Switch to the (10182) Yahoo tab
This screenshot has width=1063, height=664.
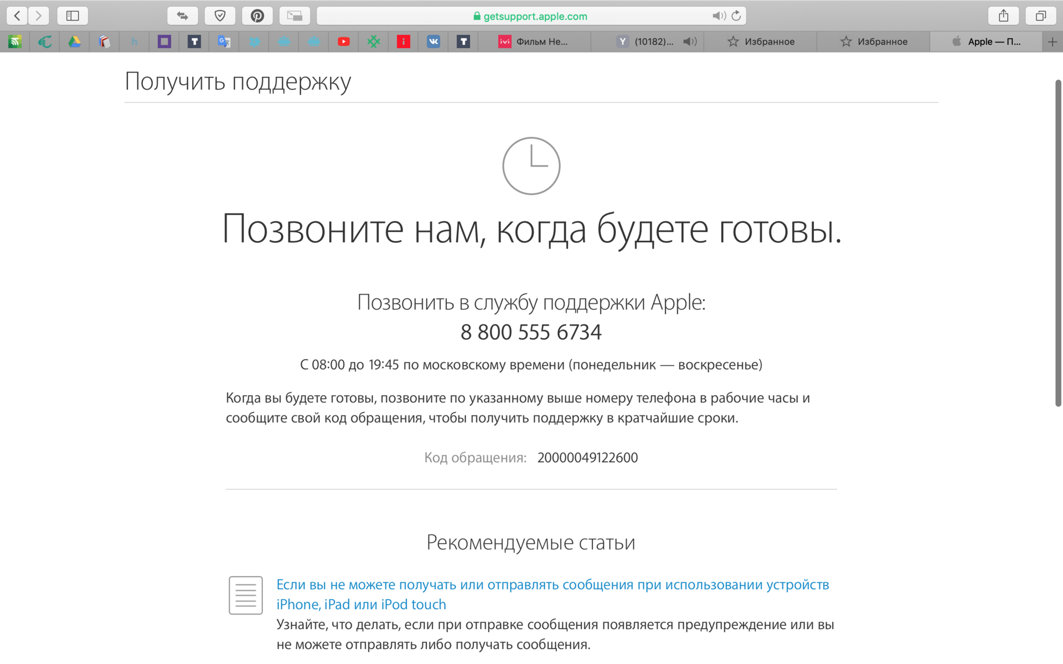[647, 41]
